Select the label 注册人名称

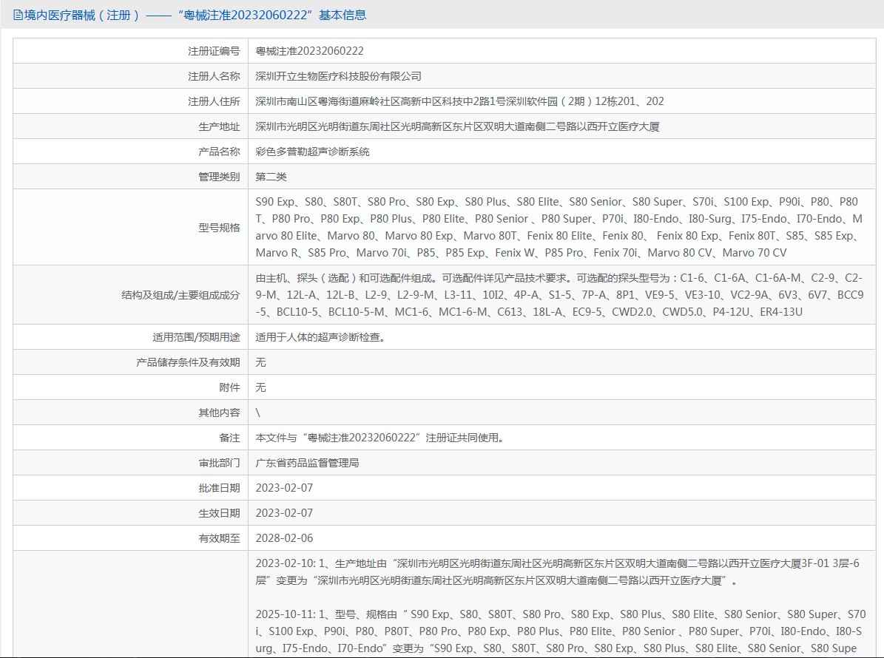tap(214, 76)
